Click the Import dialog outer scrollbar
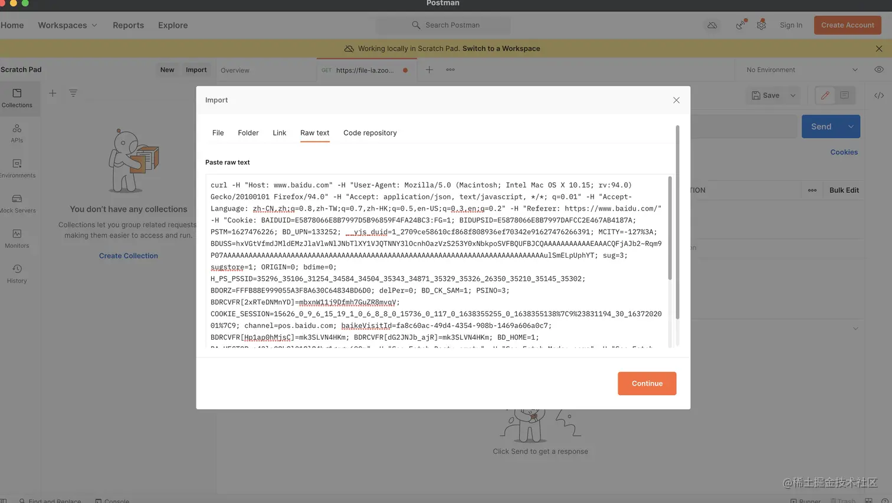The image size is (892, 503). pos(677,222)
